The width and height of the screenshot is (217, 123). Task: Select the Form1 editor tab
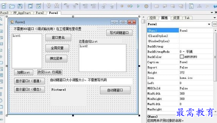coord(54,13)
